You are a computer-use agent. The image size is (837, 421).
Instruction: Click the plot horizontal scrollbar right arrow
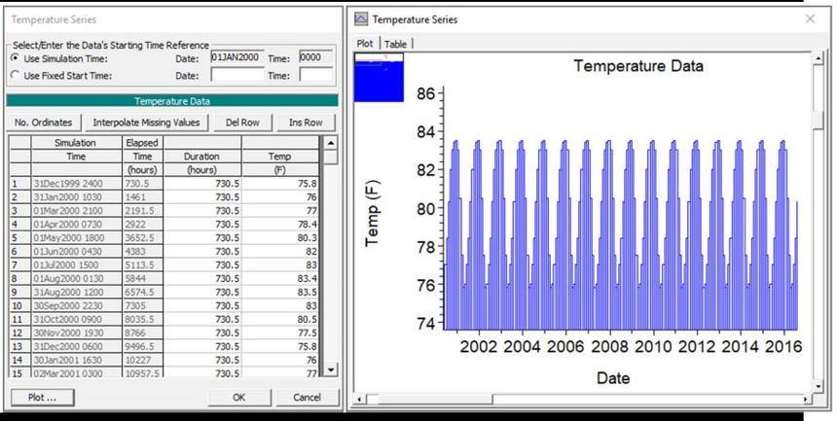pyautogui.click(x=805, y=399)
